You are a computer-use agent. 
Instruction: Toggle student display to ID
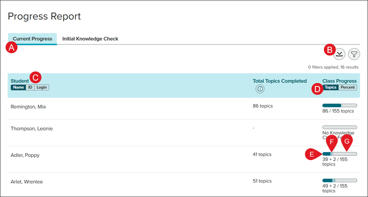pos(30,87)
